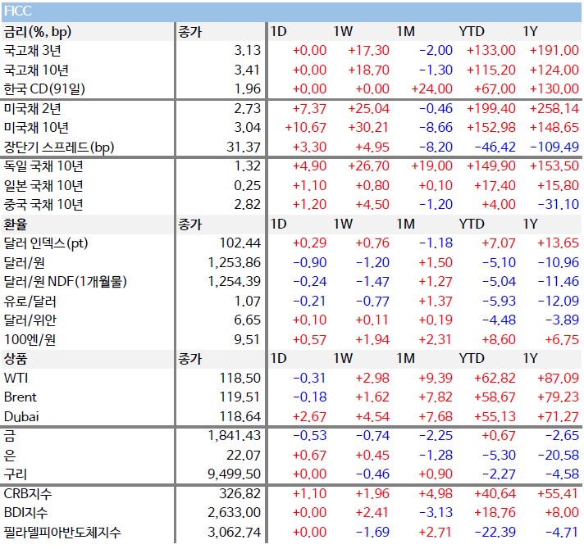This screenshot has height=549, width=584.
Task: Click the -20.58 1Y value for 은
Action: (x=559, y=456)
